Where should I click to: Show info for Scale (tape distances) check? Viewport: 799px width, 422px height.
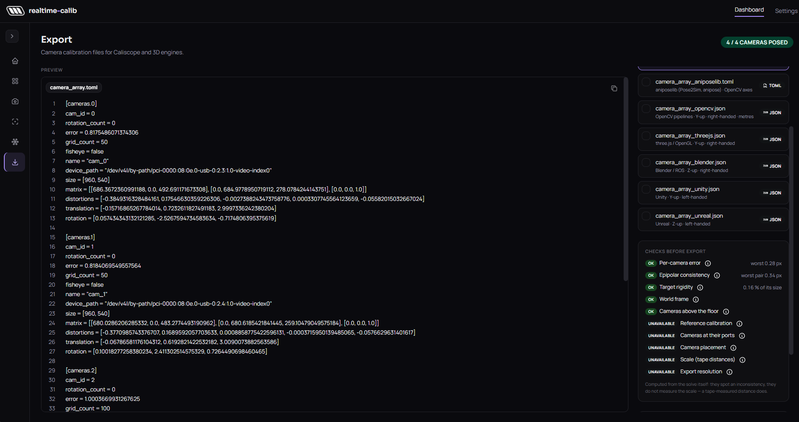point(742,360)
